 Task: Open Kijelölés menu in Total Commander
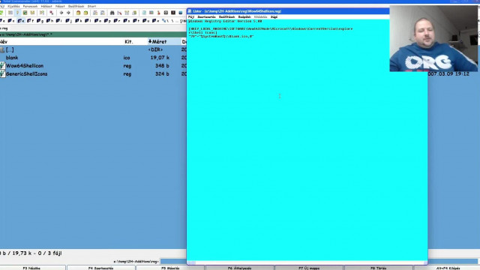(13, 6)
